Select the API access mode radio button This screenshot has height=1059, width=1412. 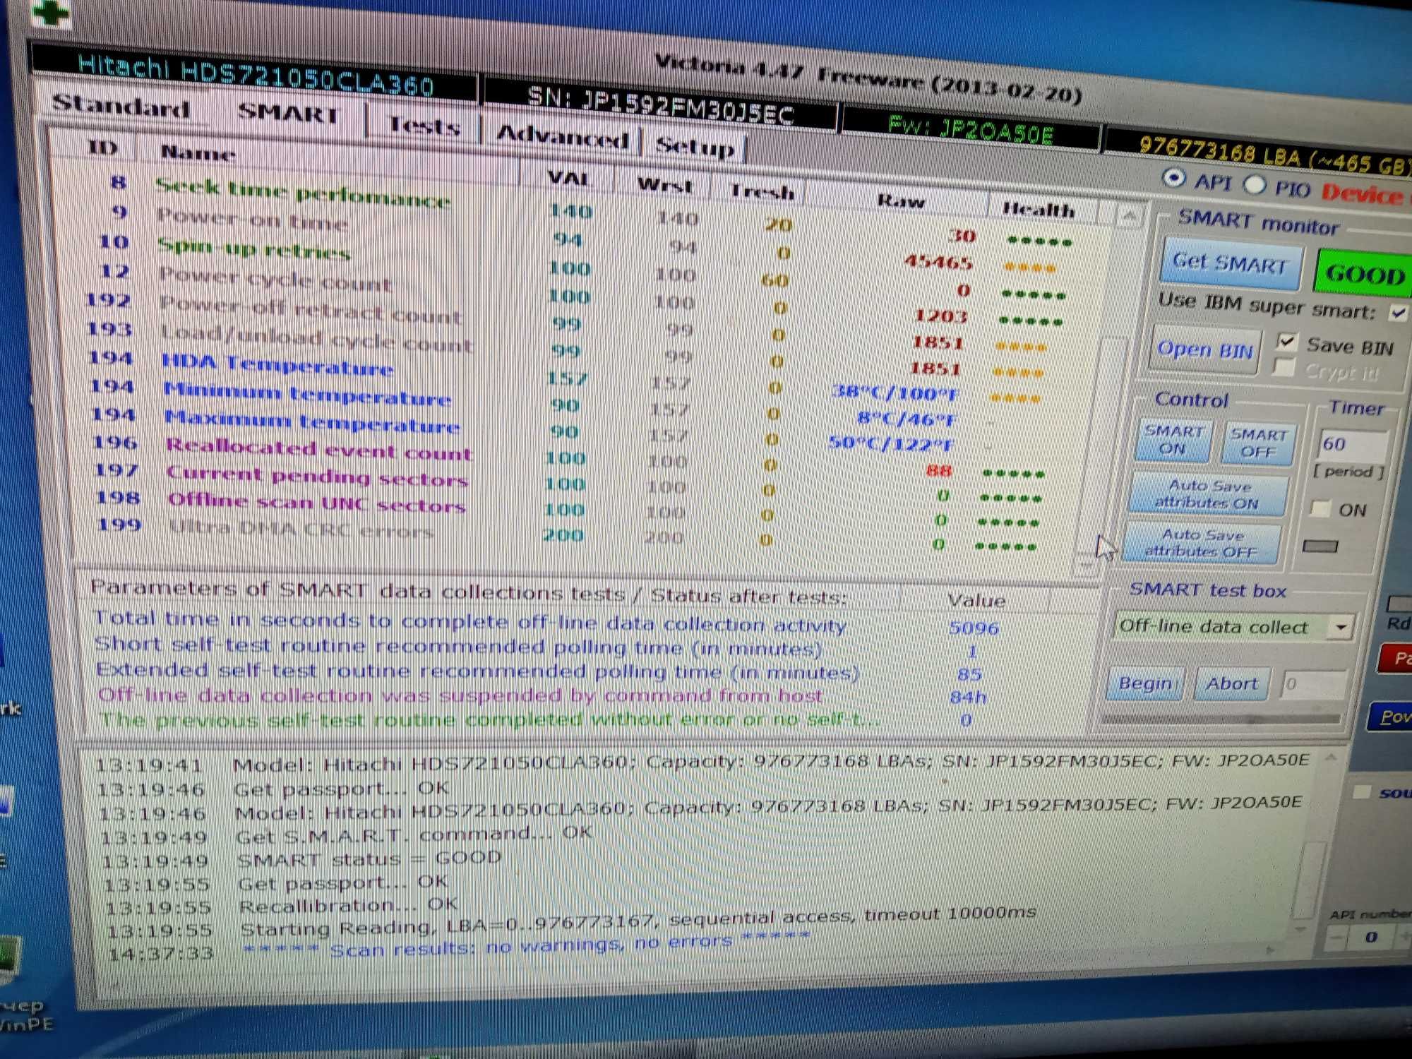click(x=1173, y=178)
